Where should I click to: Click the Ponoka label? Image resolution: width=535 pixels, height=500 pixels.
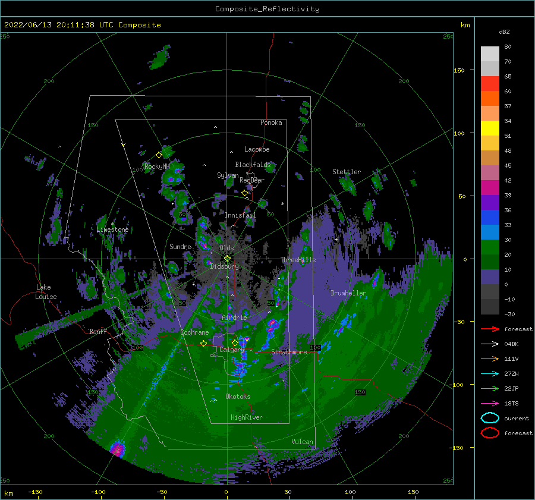[x=271, y=122]
